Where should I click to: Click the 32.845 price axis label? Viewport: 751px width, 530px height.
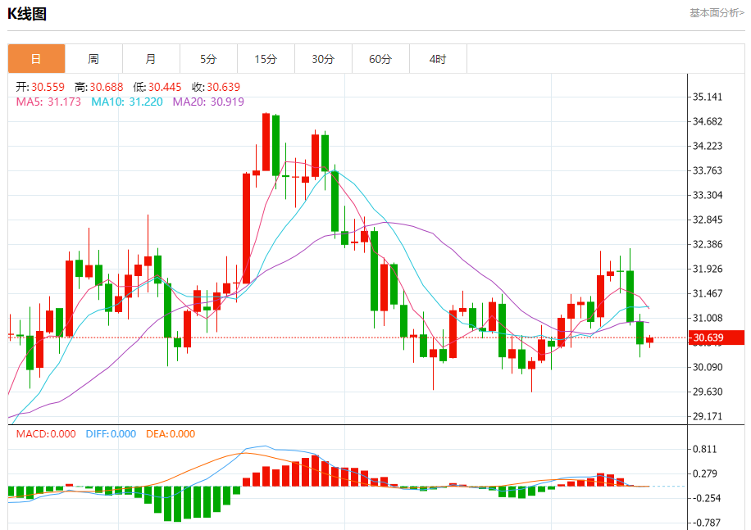pyautogui.click(x=708, y=220)
